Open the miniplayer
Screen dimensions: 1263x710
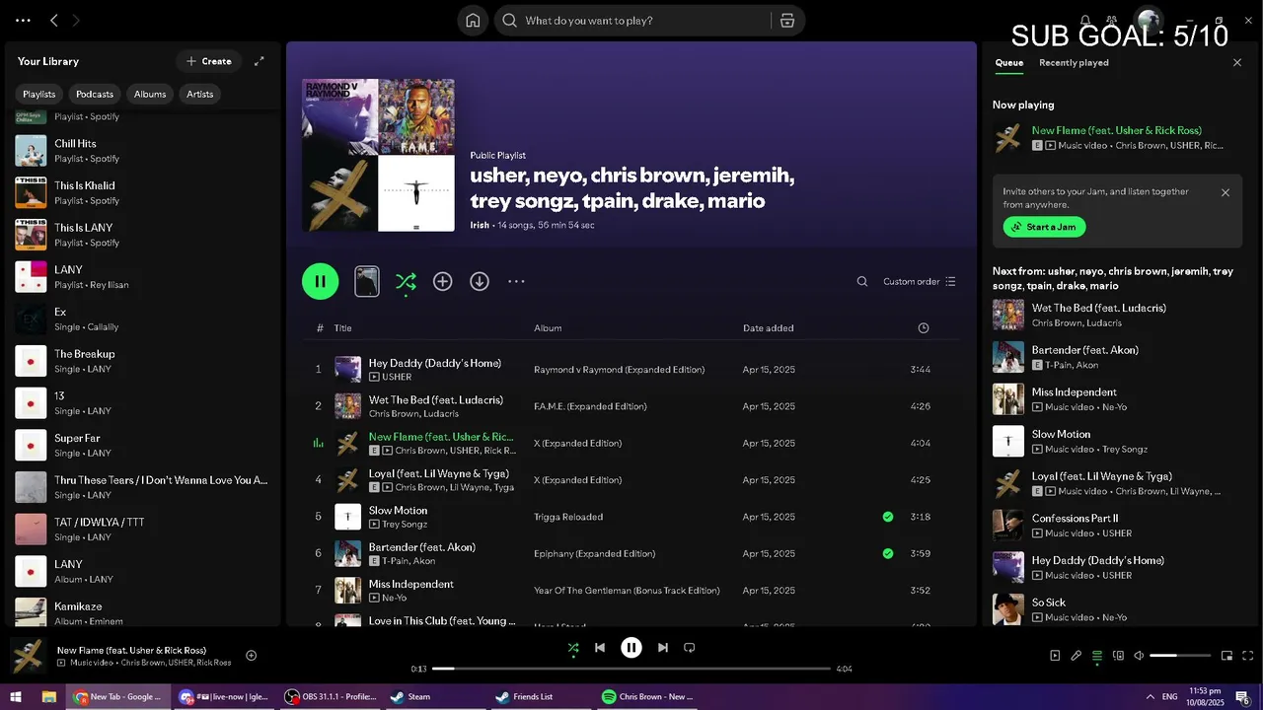tap(1227, 656)
